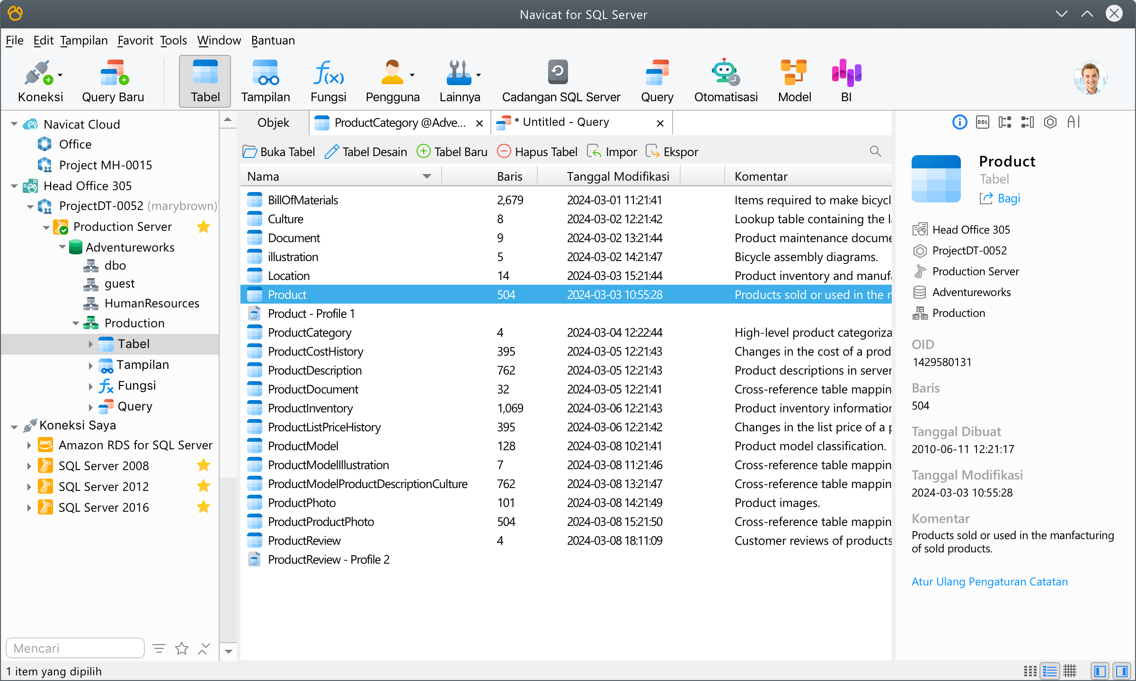
Task: Select the ProductInventory table row
Action: (x=566, y=408)
